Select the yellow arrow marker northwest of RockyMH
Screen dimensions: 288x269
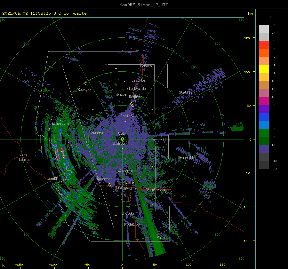[x=66, y=78]
